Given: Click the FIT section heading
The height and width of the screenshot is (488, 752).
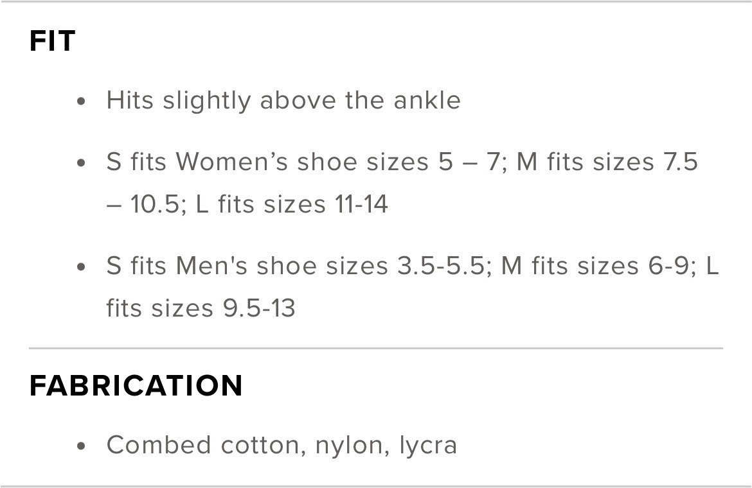Looking at the screenshot, I should coord(53,42).
